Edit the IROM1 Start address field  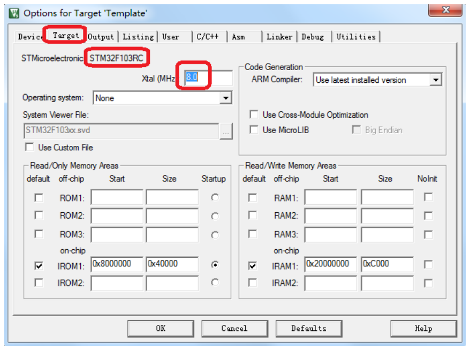tap(117, 264)
